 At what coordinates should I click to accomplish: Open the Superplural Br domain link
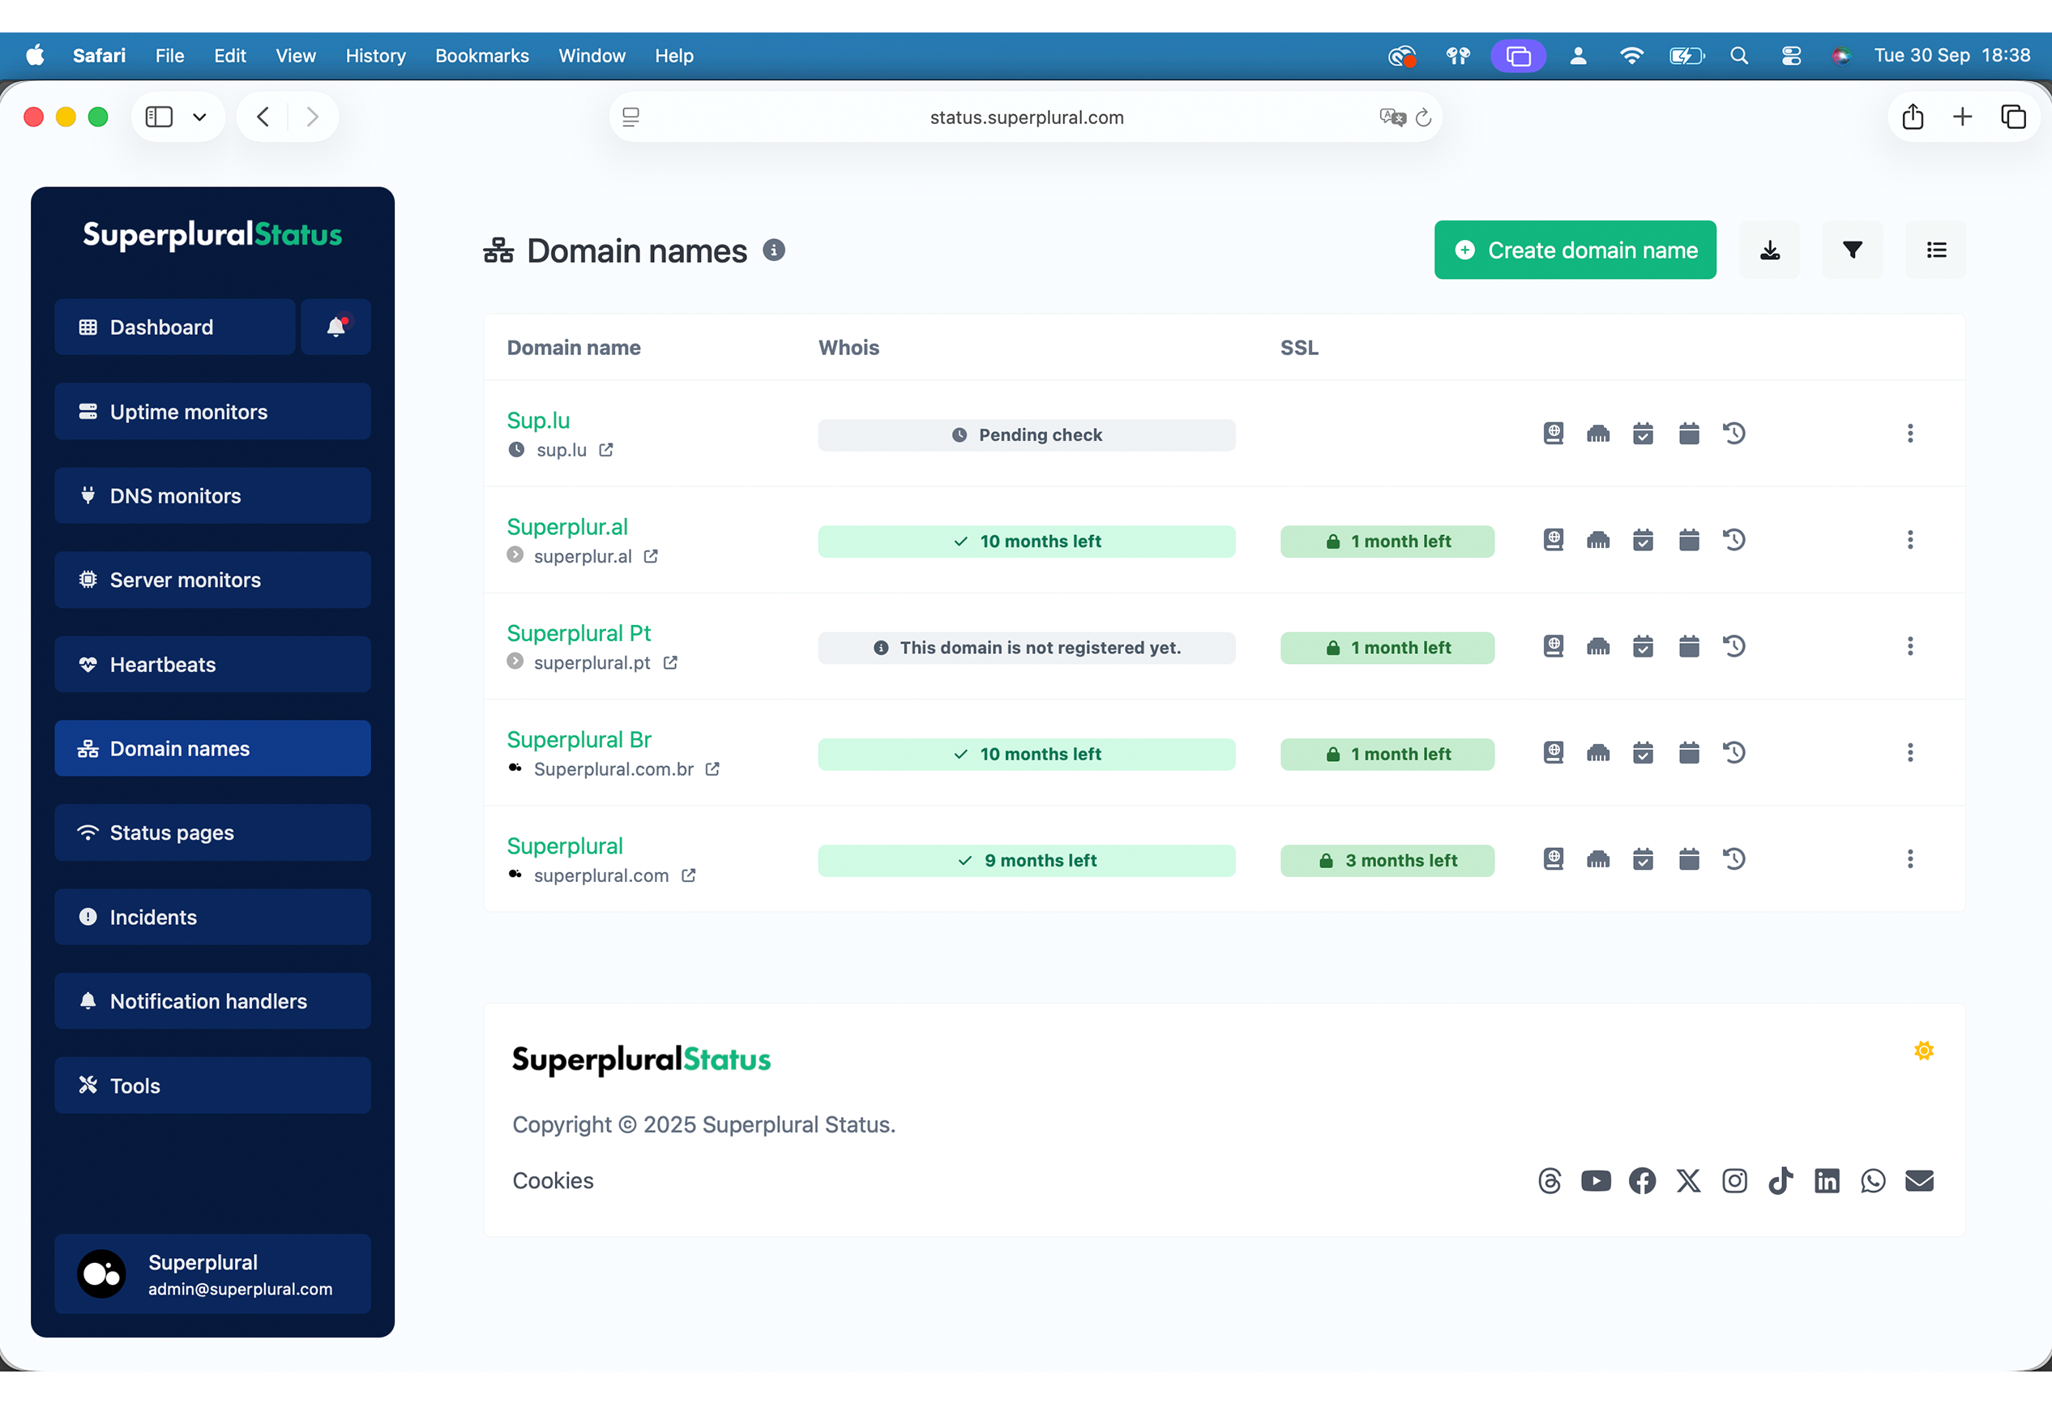(x=579, y=740)
